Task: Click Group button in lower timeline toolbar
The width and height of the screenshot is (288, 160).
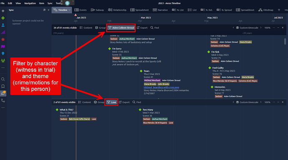Action: point(99,102)
